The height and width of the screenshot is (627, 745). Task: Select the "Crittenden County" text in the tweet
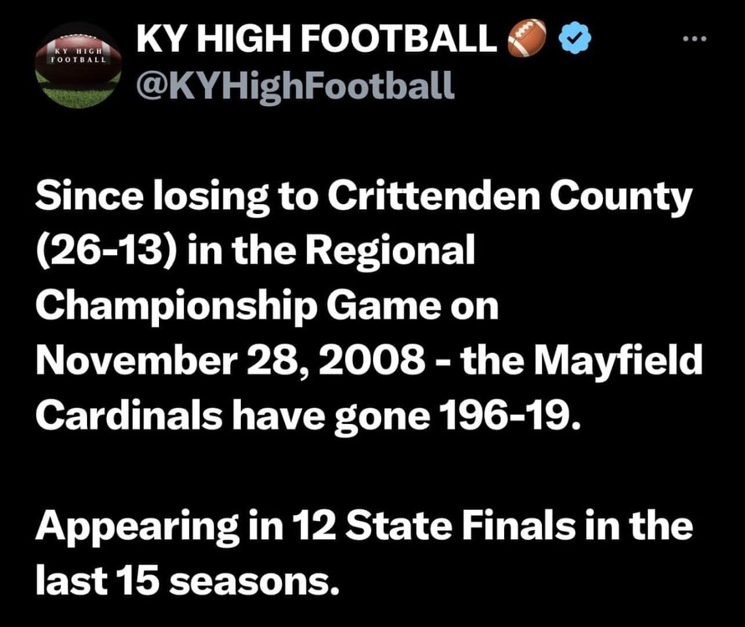click(509, 196)
